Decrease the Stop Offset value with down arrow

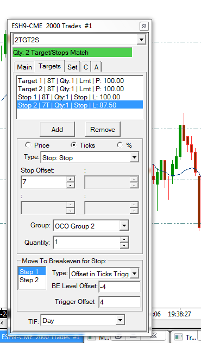pyautogui.click(x=70, y=185)
